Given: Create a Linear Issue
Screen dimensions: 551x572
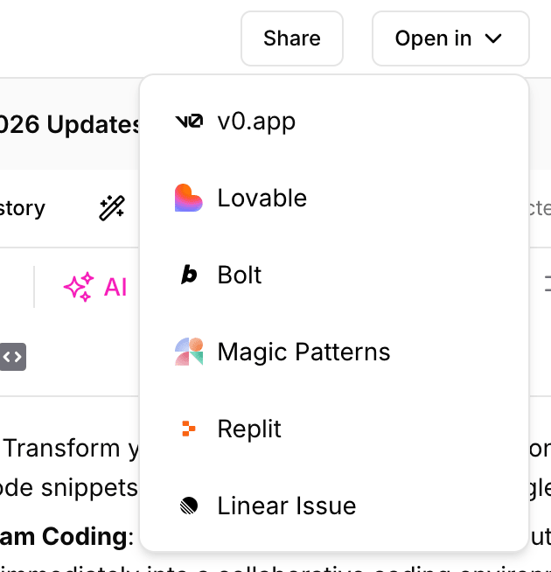Looking at the screenshot, I should [x=286, y=506].
